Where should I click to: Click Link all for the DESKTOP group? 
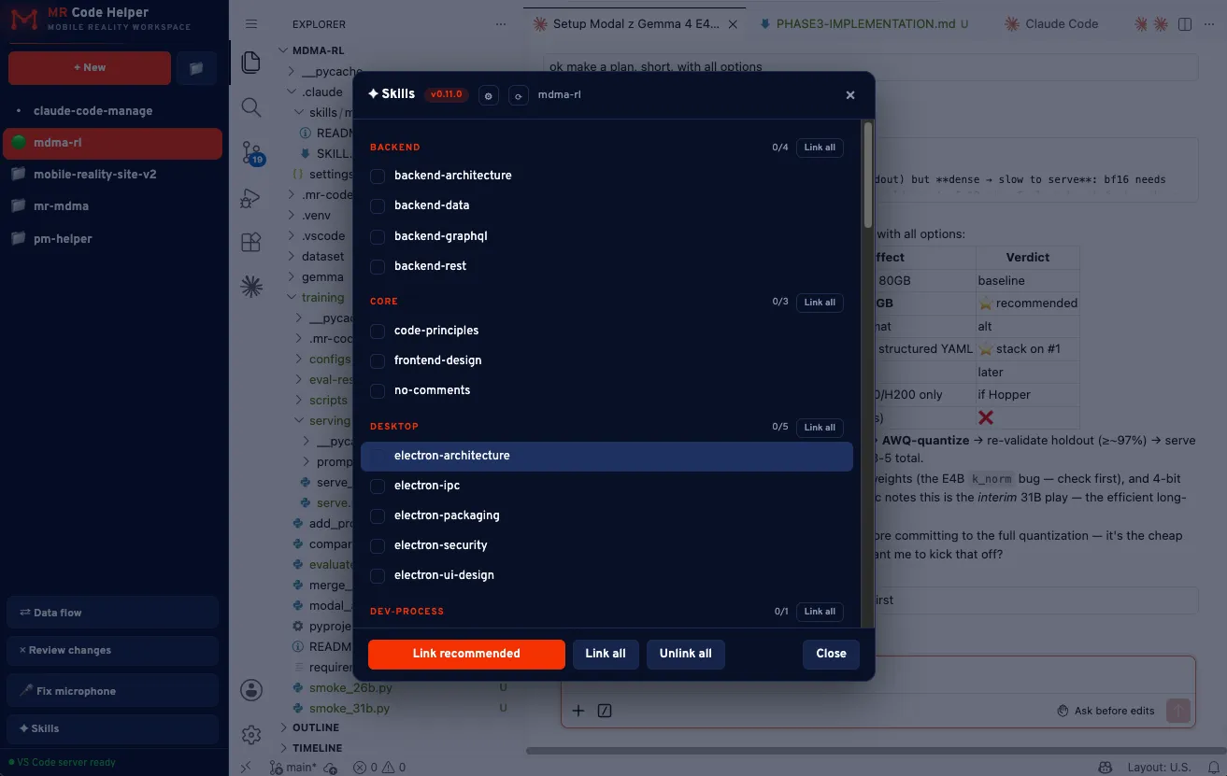click(x=820, y=427)
